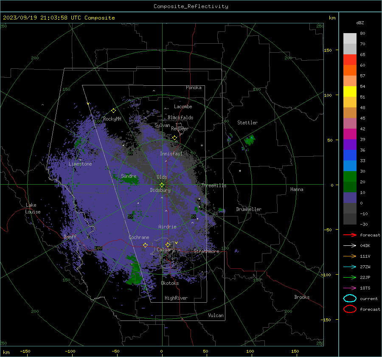Click the green 22JP arrow symbol
The width and height of the screenshot is (382, 357).
pos(350,277)
